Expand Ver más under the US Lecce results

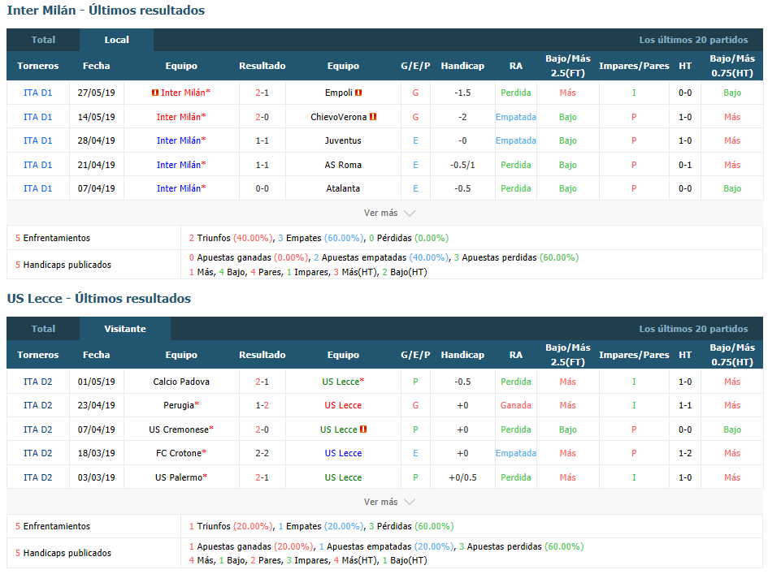(x=389, y=502)
